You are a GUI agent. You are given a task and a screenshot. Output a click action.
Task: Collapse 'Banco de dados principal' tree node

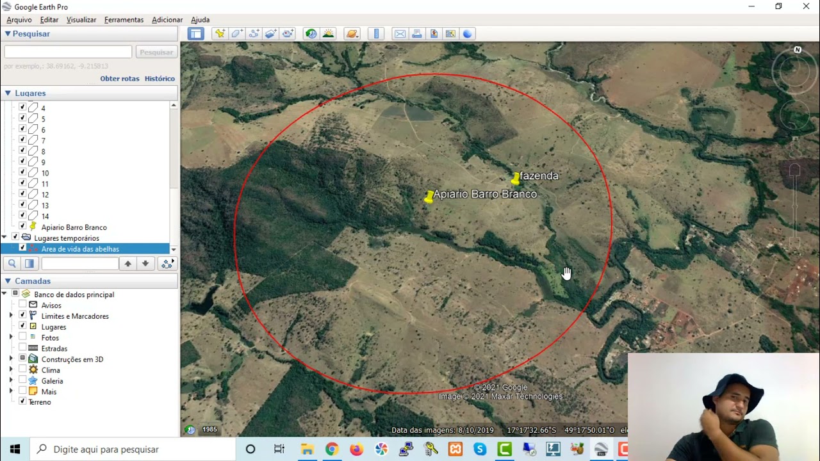coord(4,295)
